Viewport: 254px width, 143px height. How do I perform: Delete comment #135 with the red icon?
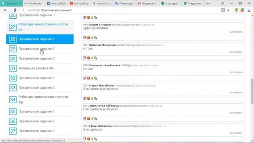[88, 99]
